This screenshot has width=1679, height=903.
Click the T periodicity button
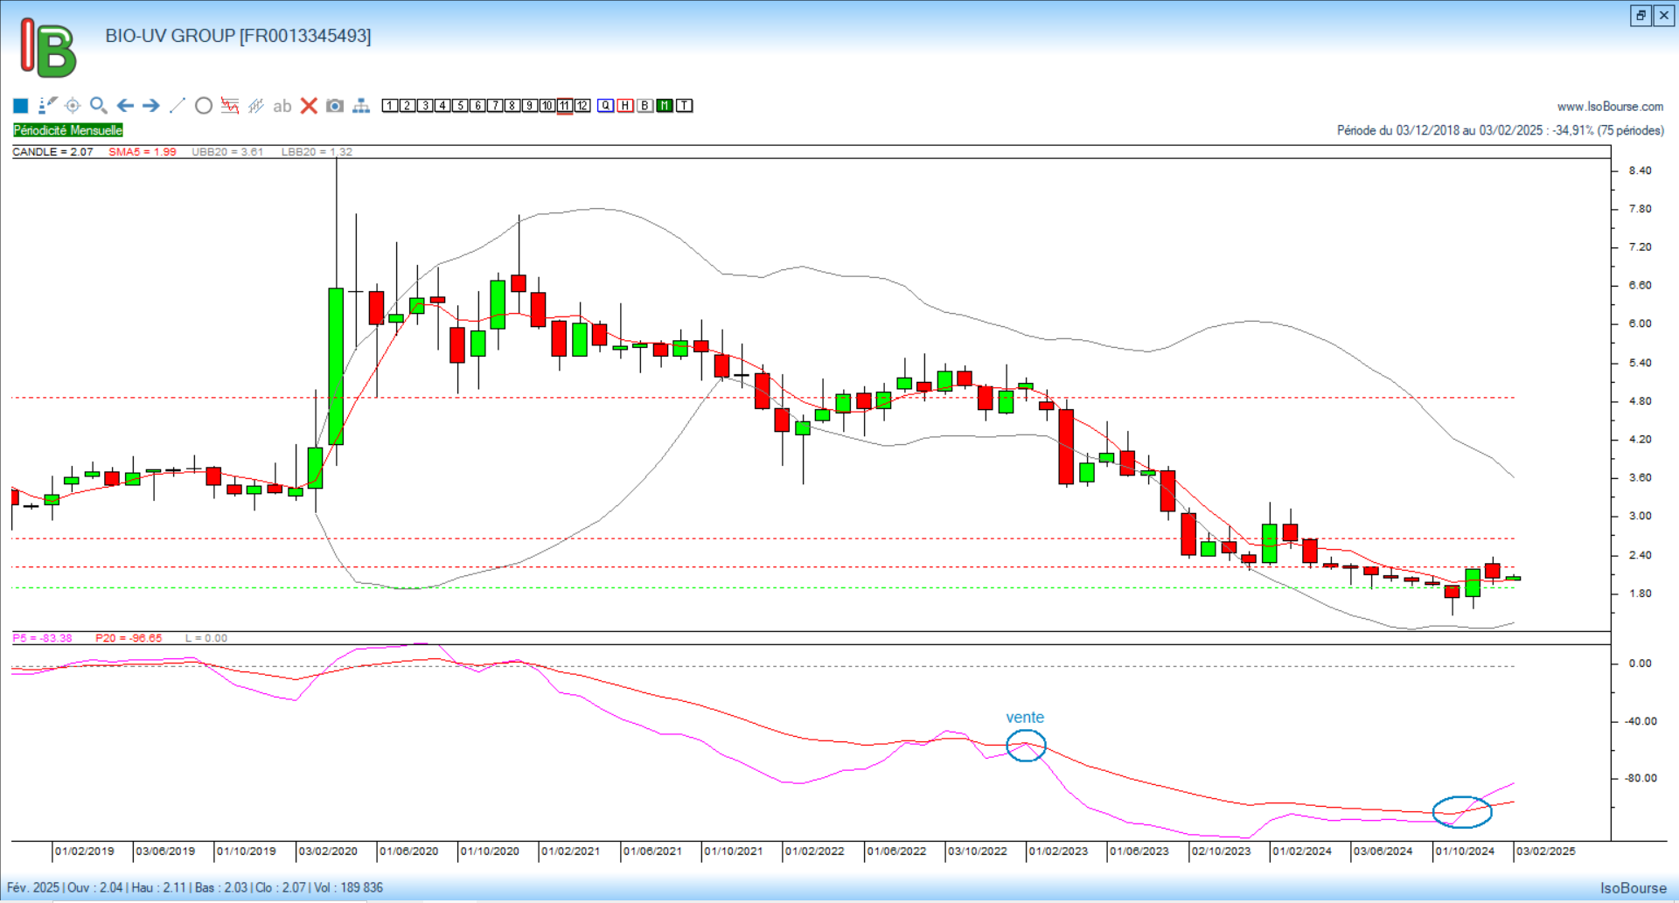pos(685,106)
